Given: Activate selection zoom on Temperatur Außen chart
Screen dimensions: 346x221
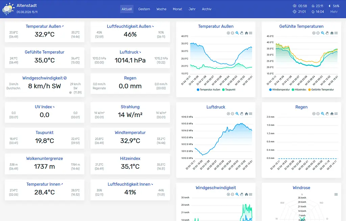Looking at the screenshot, I should pos(237,33).
